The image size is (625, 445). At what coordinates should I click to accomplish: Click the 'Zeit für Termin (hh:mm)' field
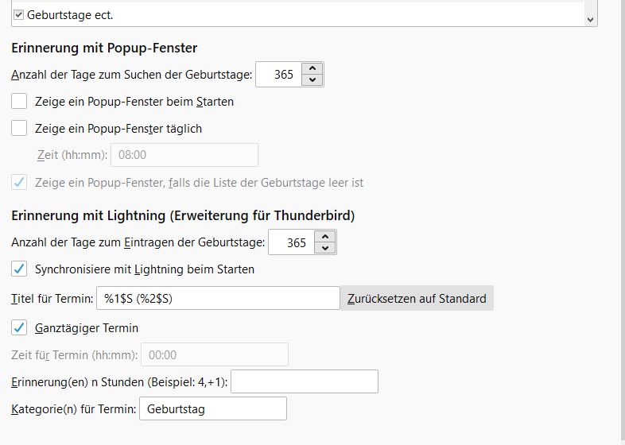214,355
